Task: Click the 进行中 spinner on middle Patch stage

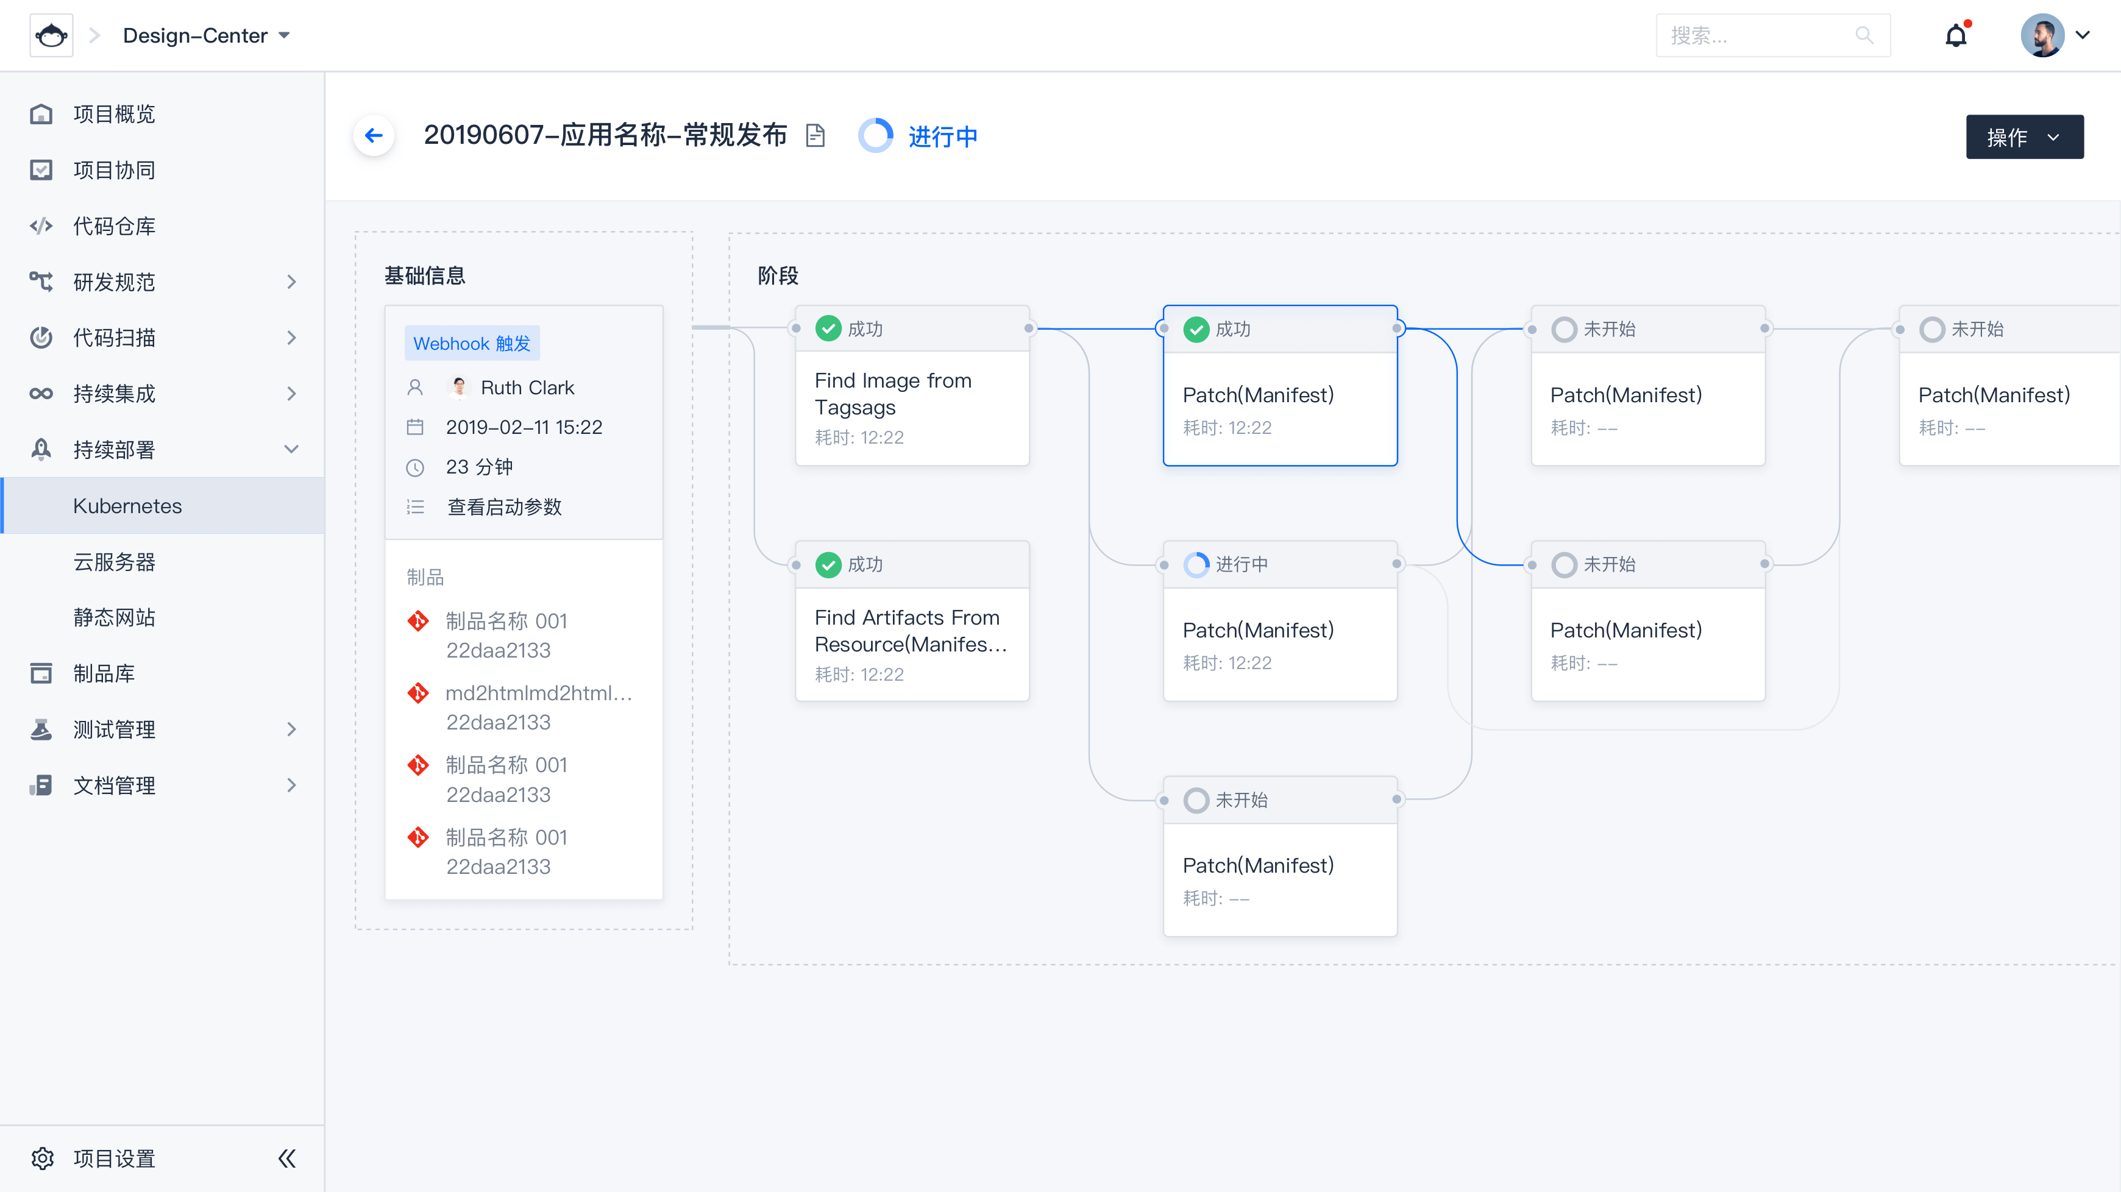Action: 1196,564
